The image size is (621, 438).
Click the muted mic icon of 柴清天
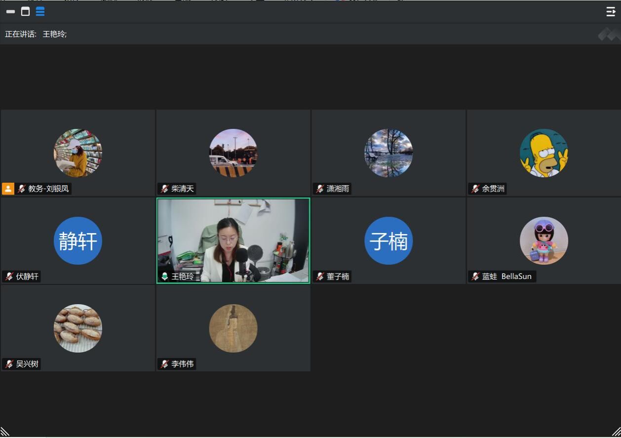click(x=164, y=189)
